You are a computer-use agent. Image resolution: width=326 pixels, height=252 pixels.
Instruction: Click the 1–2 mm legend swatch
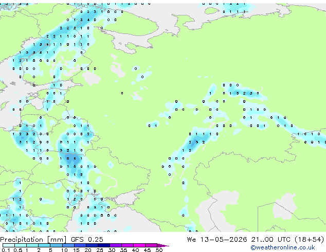(32, 245)
